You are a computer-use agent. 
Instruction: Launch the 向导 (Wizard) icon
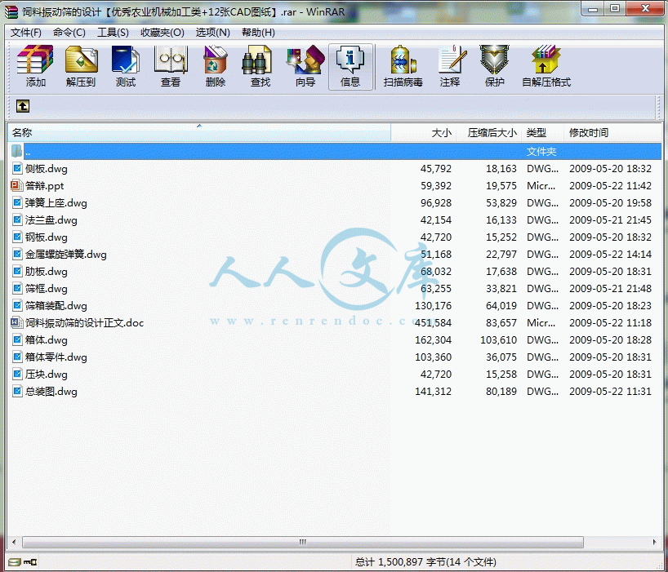305,66
